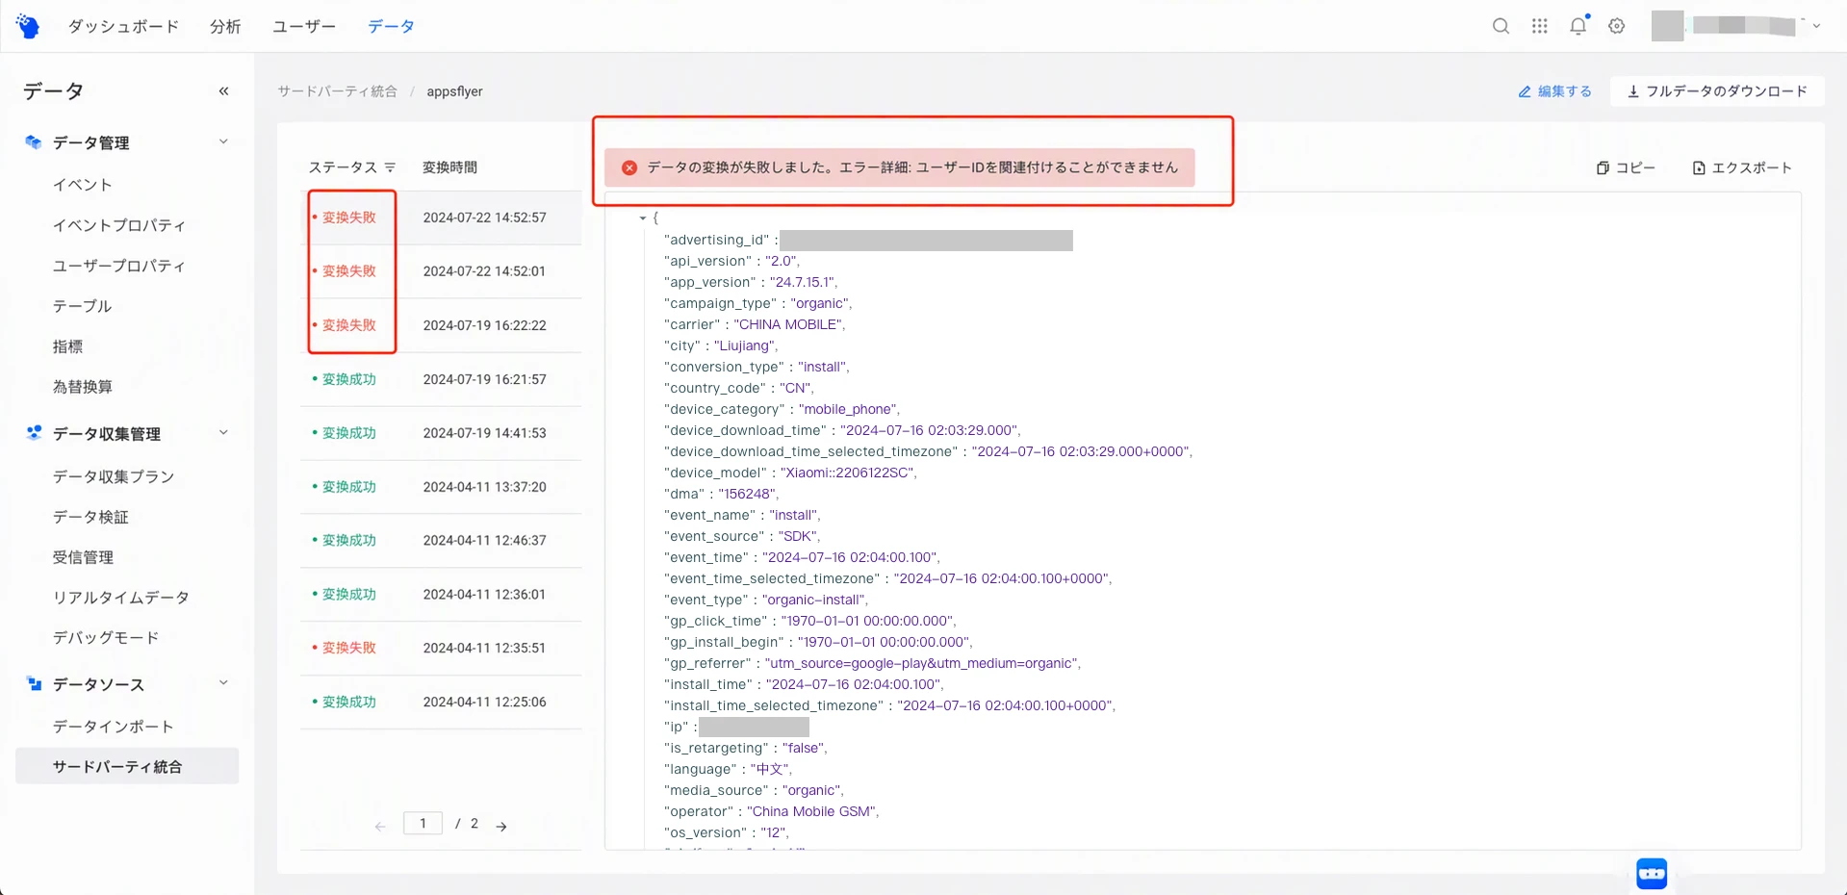This screenshot has width=1847, height=895.
Task: Open テーブル in sidebar
Action: (82, 306)
